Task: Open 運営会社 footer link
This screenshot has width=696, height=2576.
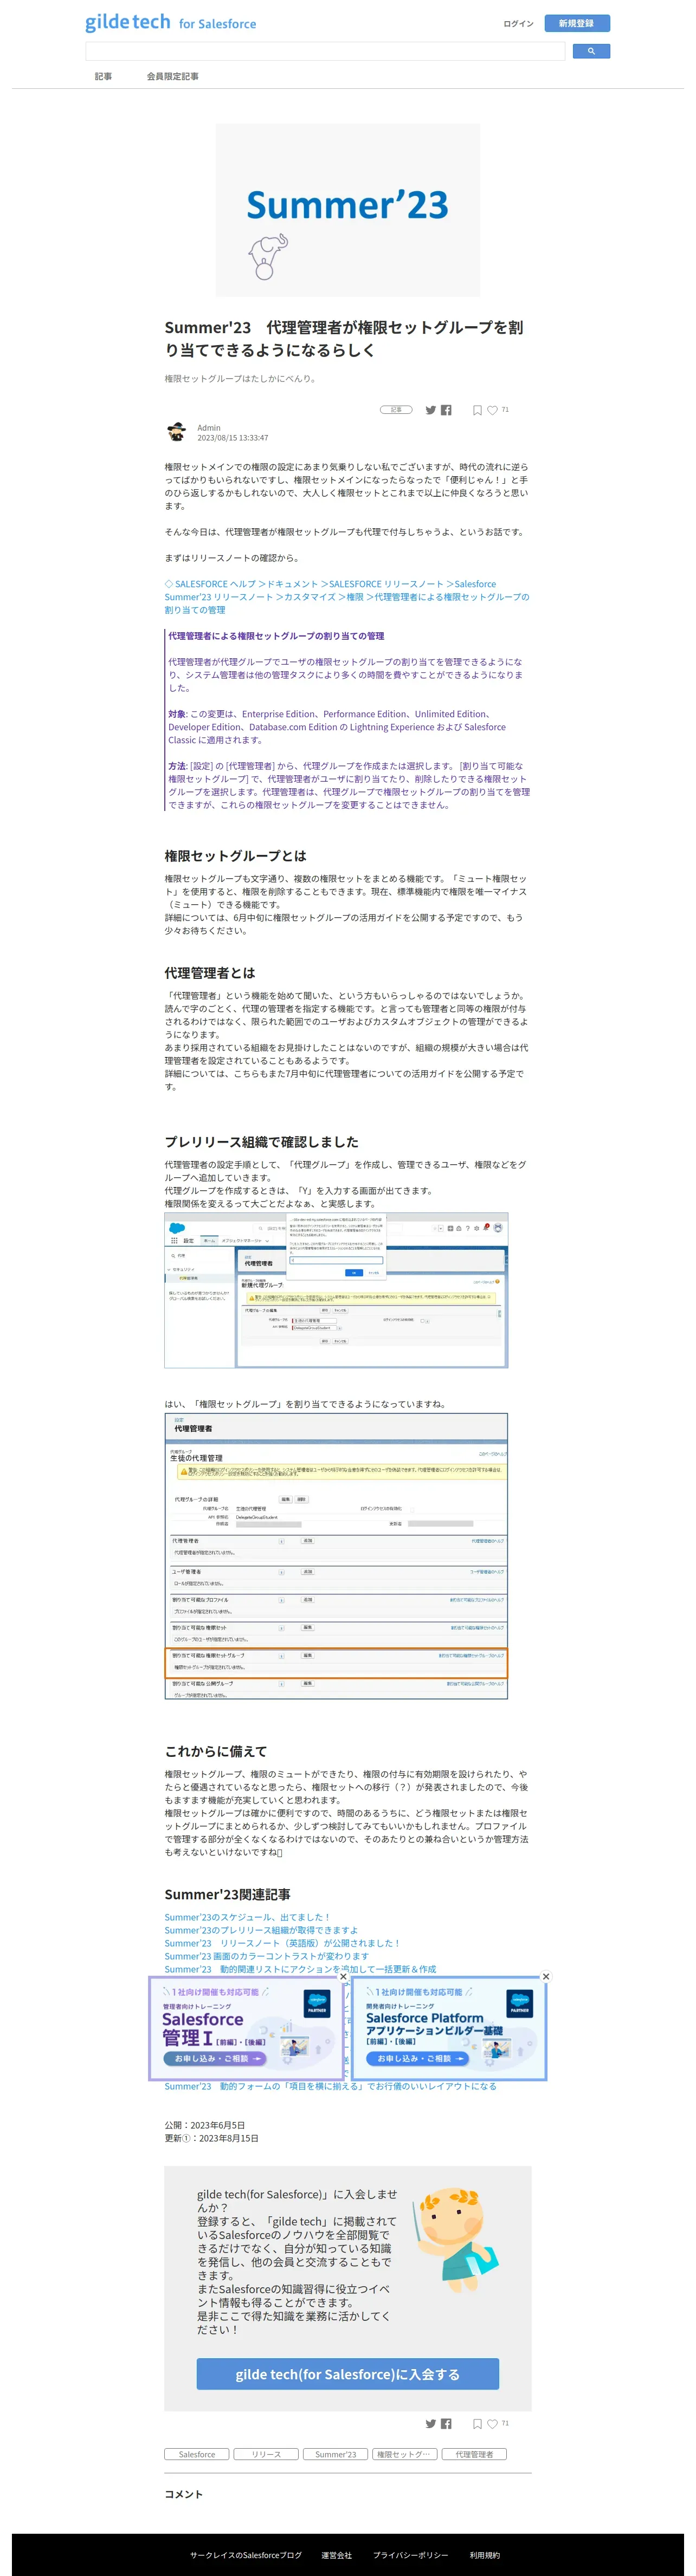Action: point(337,2555)
